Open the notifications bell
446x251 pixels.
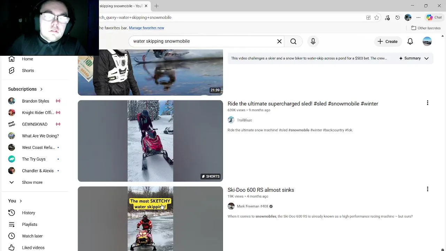click(410, 41)
